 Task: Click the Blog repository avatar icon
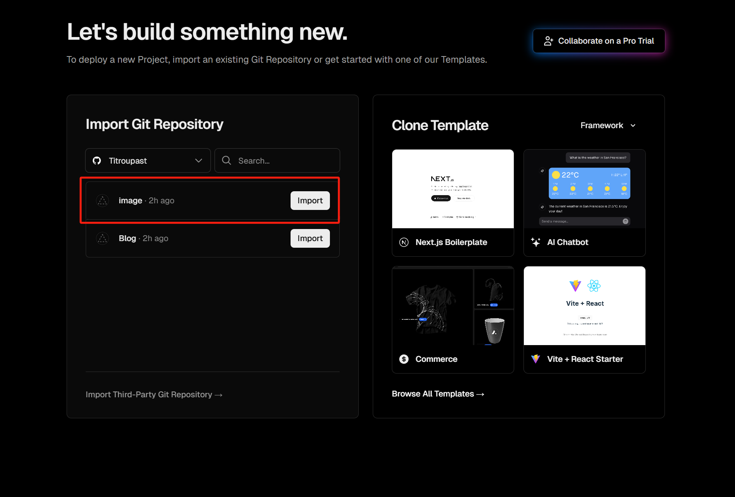click(102, 238)
